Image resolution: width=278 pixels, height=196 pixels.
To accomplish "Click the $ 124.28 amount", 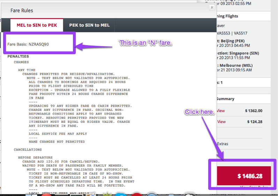I will point(255,122).
